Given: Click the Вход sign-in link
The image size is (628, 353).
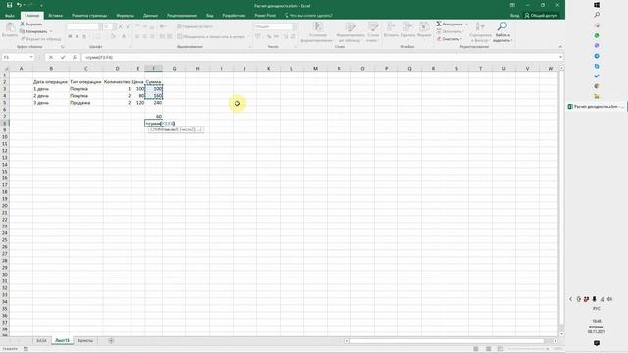Looking at the screenshot, I should point(514,16).
